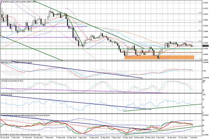Screen dimensions: 209x139
Task: Click the 0.0 Fibonacci level label
Action: click(x=200, y=59)
